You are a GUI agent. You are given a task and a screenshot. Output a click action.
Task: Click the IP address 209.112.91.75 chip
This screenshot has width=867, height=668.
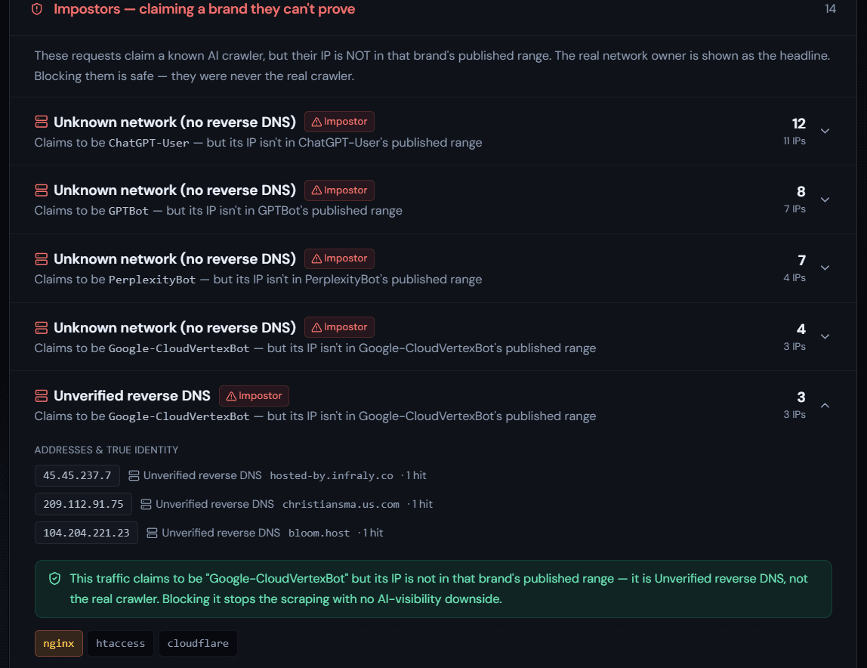click(84, 504)
